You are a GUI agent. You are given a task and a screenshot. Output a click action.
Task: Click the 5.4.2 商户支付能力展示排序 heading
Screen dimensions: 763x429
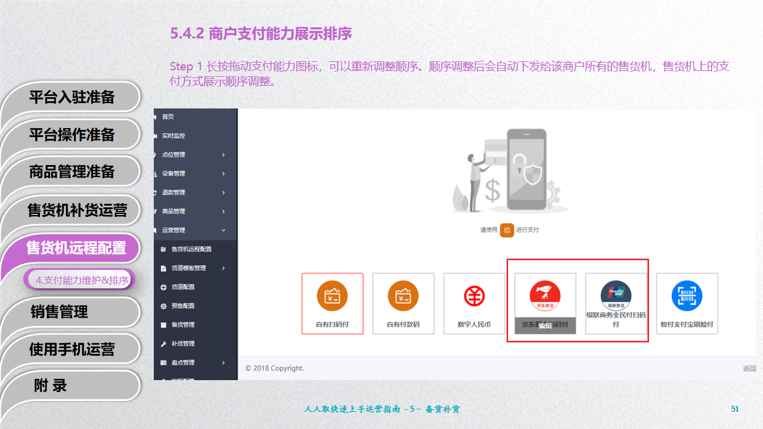(261, 33)
